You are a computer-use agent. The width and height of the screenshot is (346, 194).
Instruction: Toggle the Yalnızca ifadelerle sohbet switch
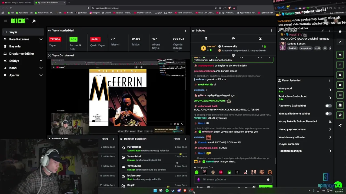[x=328, y=114]
